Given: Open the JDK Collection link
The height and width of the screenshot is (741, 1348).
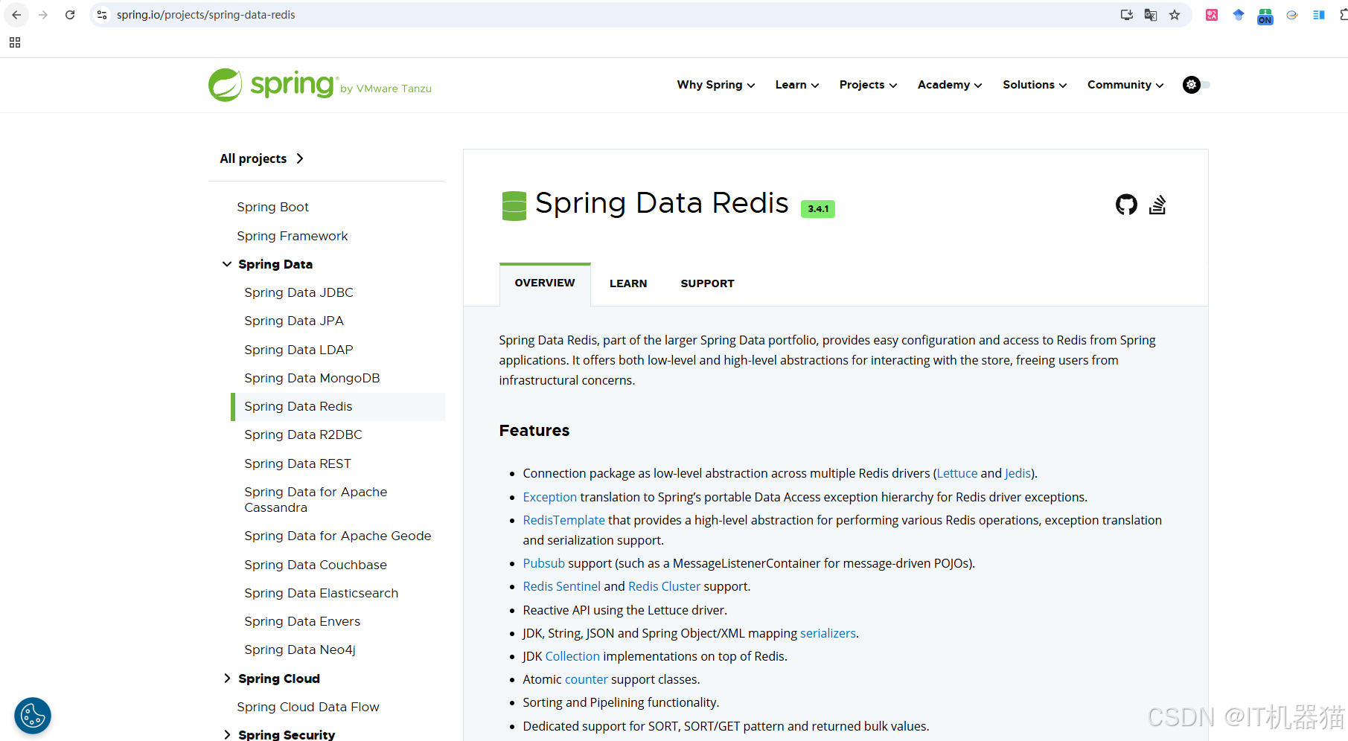Looking at the screenshot, I should (572, 656).
